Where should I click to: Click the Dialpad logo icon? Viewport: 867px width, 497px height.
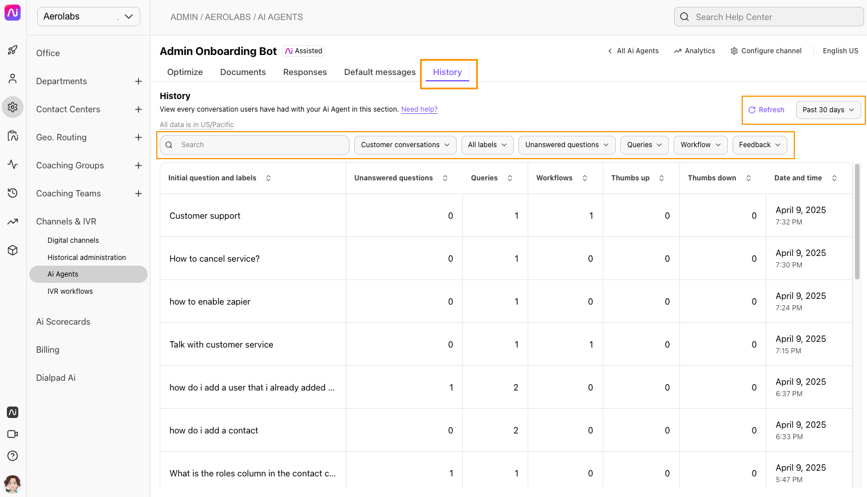tap(13, 13)
